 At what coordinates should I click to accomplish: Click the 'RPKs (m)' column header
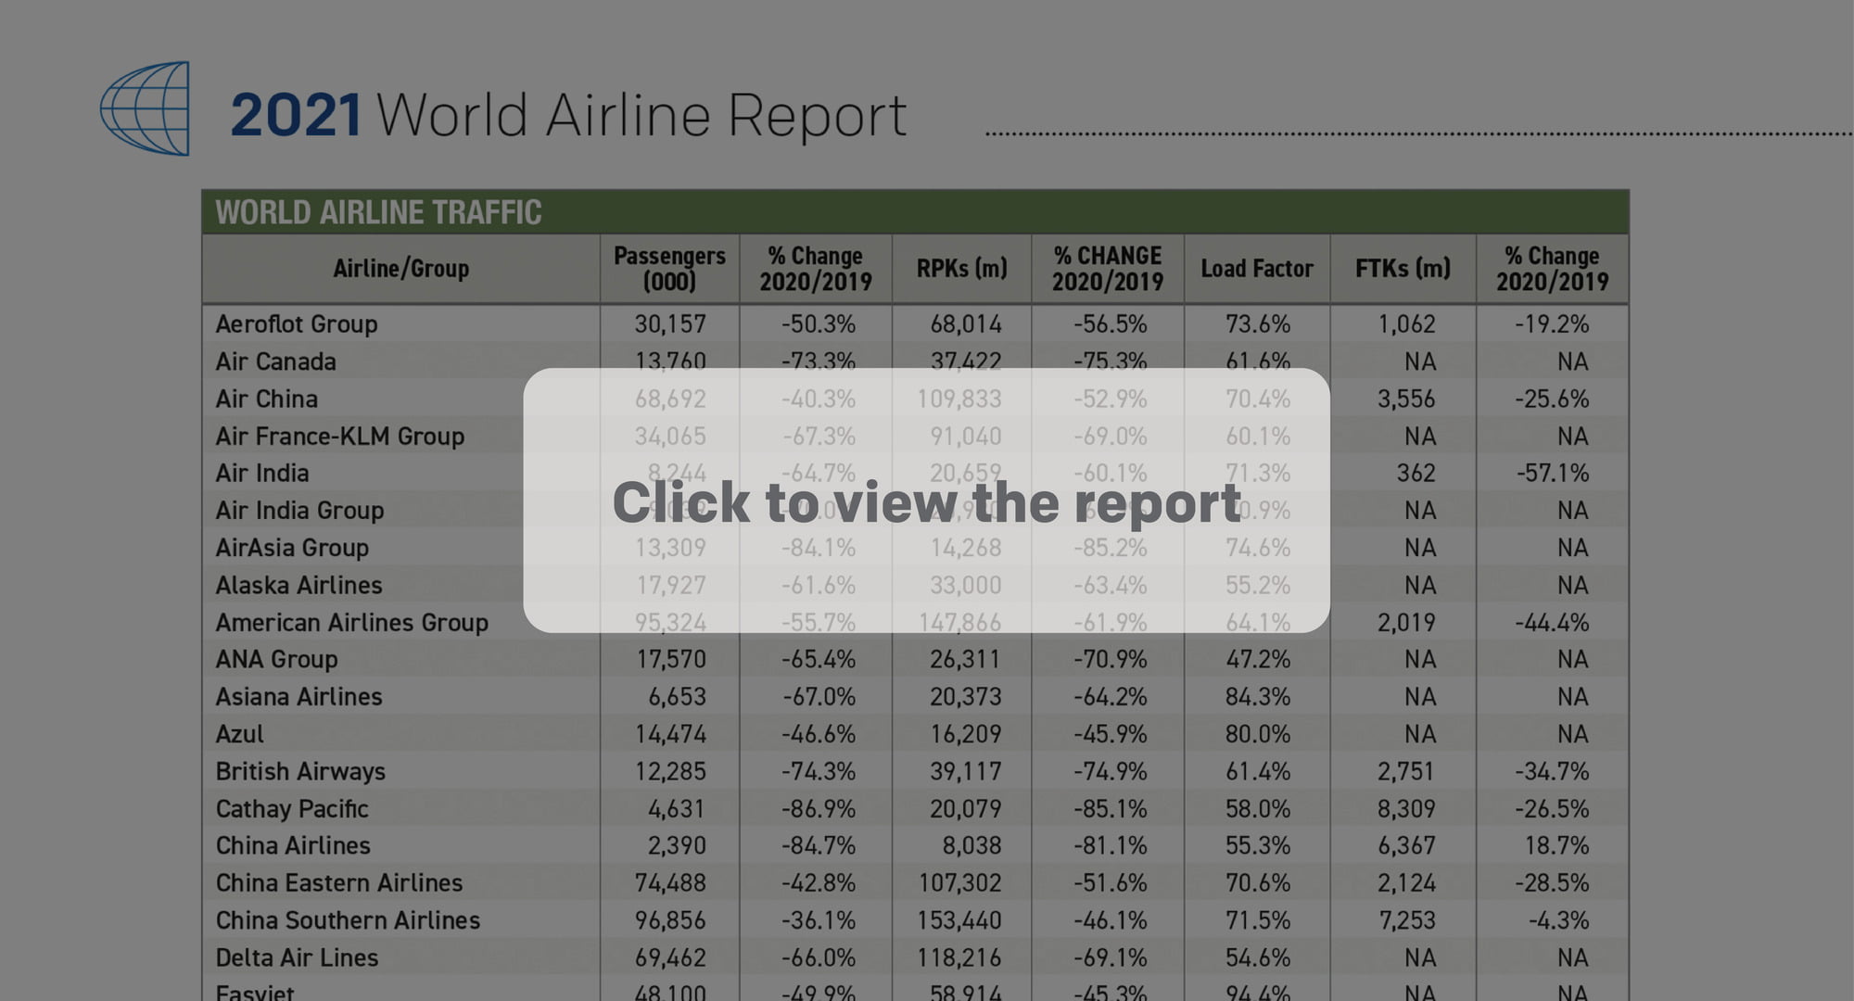961,269
